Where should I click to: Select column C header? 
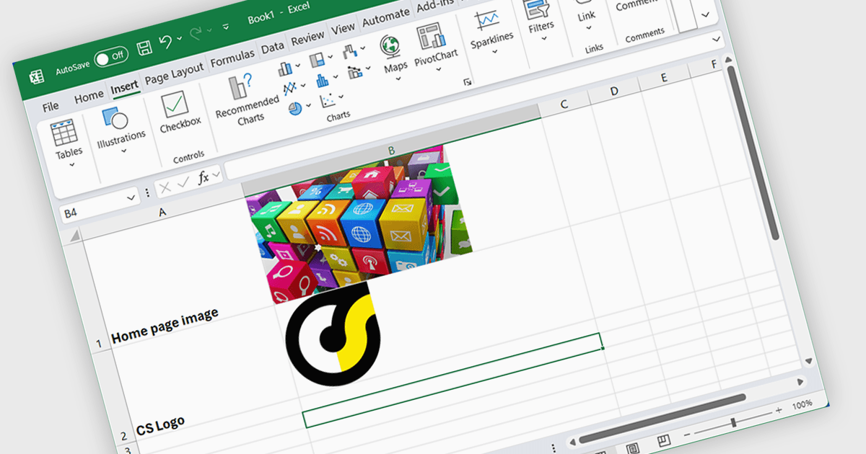(x=564, y=105)
